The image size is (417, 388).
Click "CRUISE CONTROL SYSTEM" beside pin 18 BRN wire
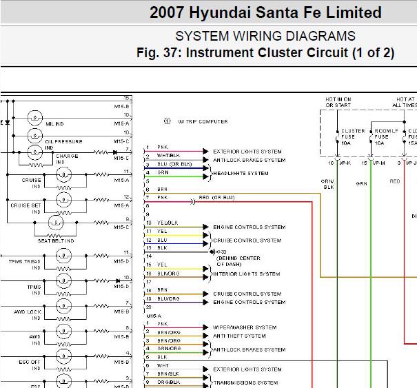[x=247, y=294]
